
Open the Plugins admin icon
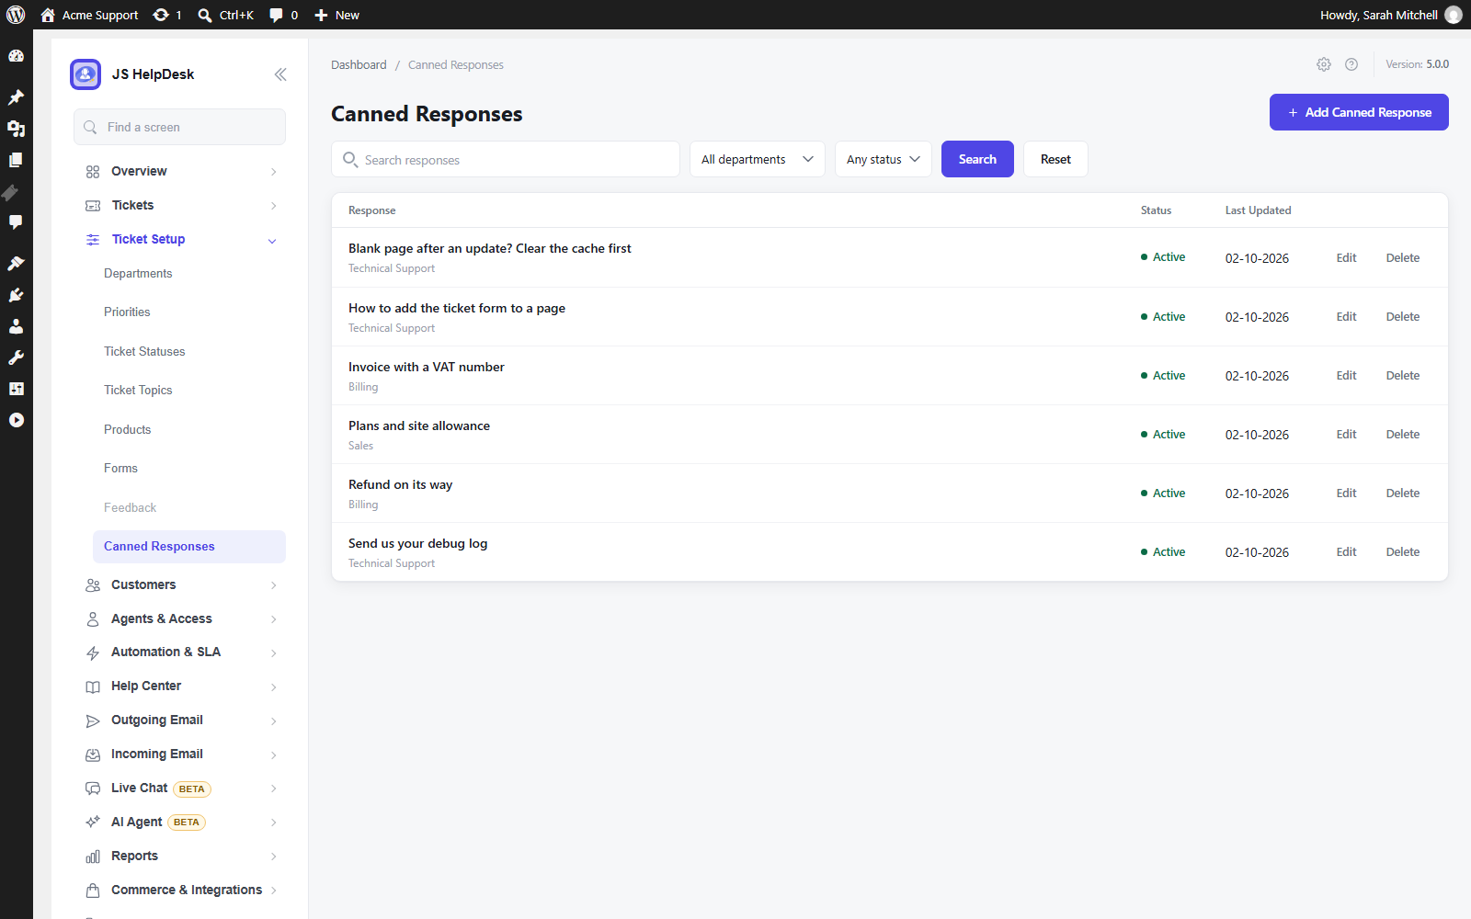(16, 295)
